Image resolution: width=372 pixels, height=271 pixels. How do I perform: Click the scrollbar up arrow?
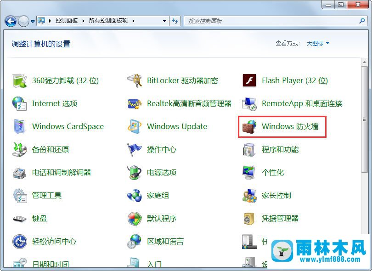(x=364, y=62)
